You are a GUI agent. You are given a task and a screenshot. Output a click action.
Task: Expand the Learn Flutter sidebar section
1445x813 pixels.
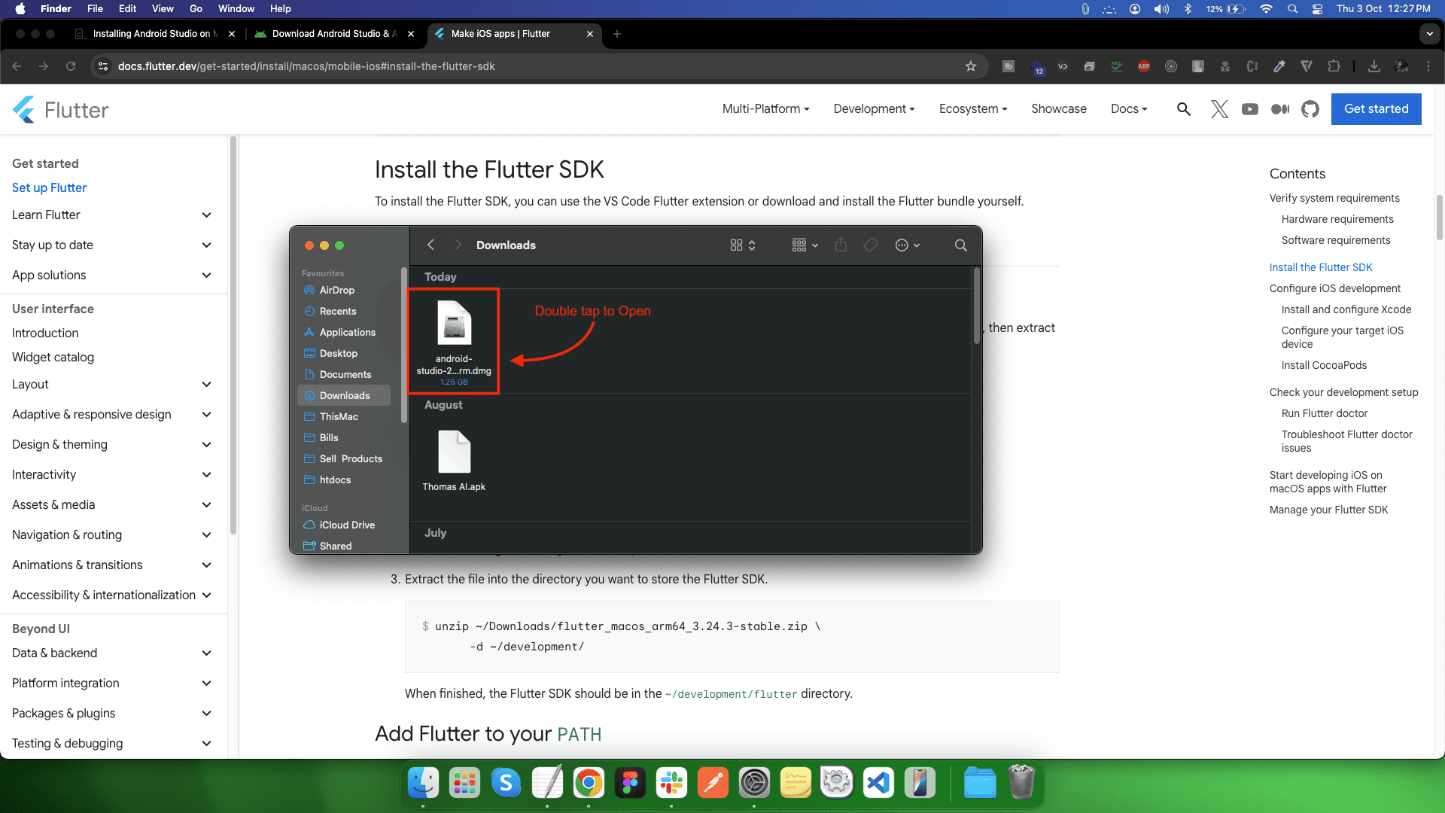click(x=206, y=215)
